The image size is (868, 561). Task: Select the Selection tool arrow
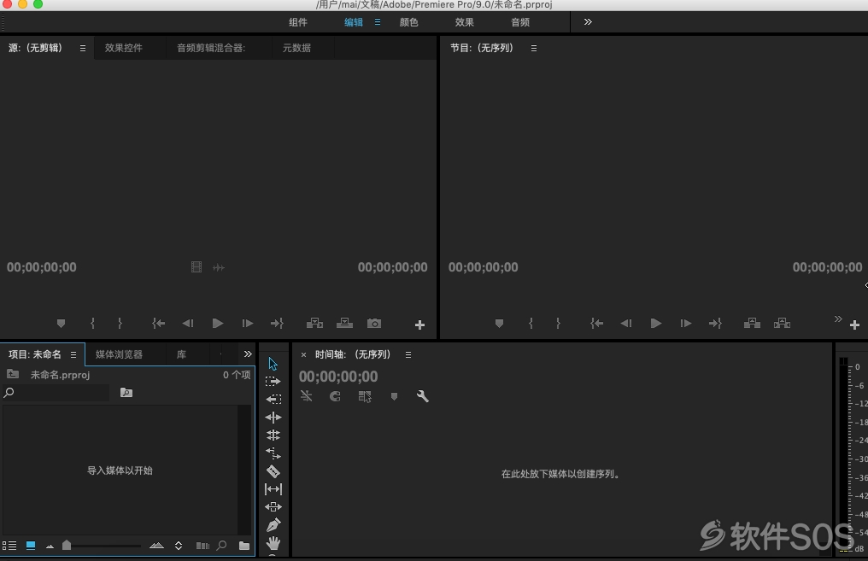(273, 364)
